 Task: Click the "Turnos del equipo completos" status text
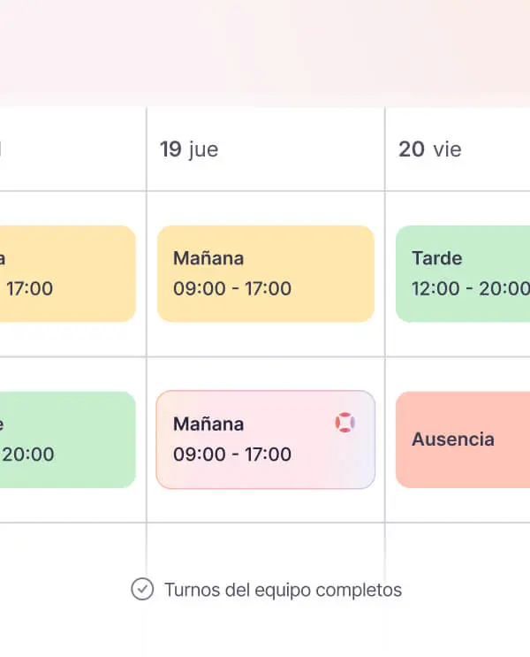283,590
